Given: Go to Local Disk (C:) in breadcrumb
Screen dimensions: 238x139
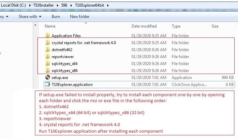Looking at the screenshot, I should tap(13, 5).
